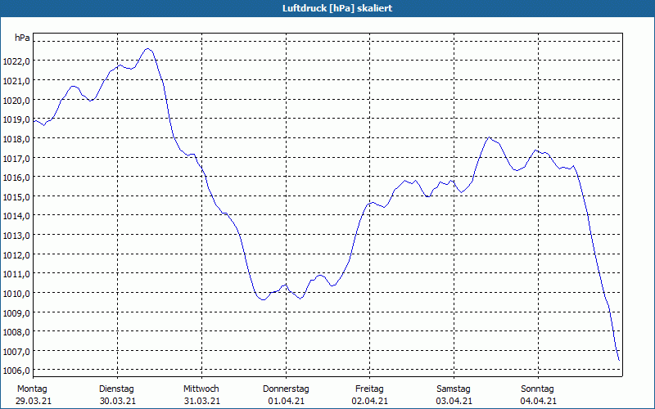Select the 1006,0 axis value
Image resolution: width=655 pixels, height=409 pixels.
pos(16,371)
